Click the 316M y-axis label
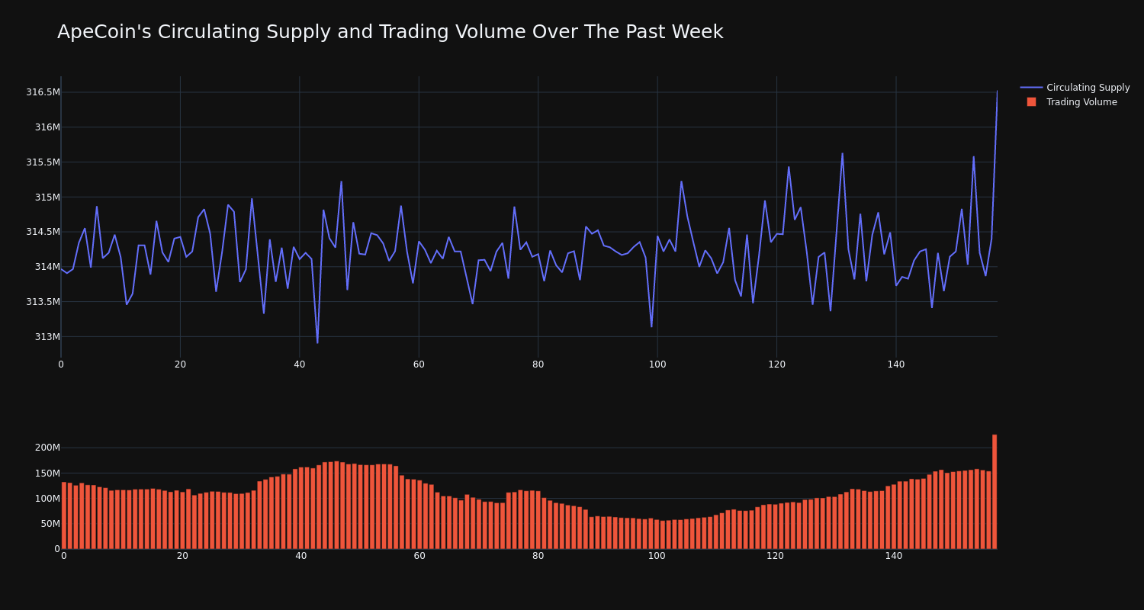 click(47, 127)
